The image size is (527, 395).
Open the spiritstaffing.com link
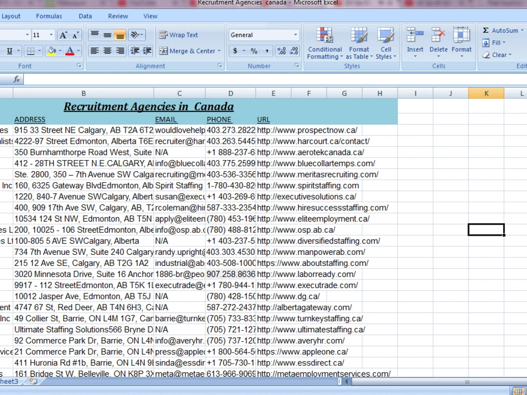308,185
